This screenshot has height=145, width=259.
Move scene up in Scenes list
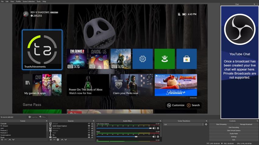(10, 140)
